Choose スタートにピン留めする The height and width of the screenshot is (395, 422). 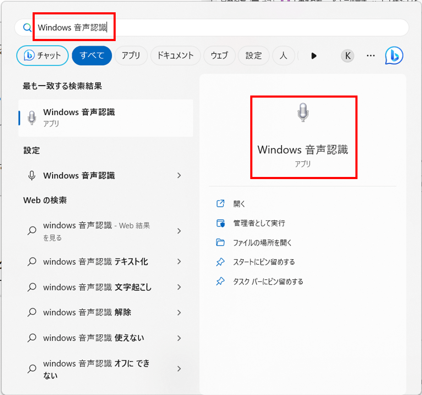coord(264,262)
